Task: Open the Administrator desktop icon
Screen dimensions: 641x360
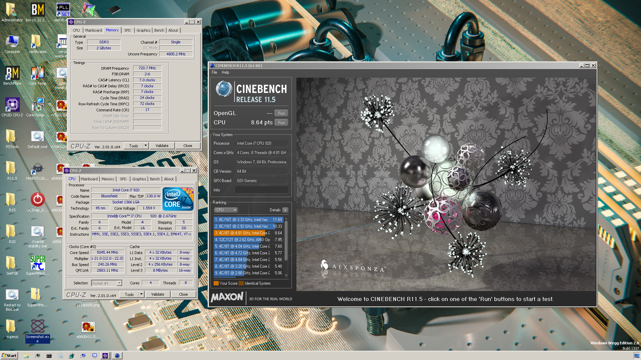Action: click(x=12, y=12)
